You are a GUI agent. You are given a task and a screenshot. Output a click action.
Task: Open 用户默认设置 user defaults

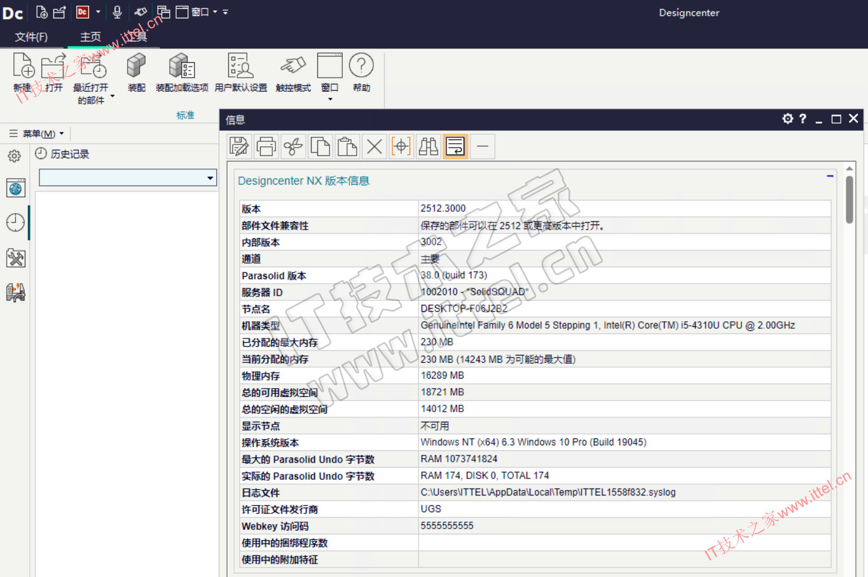240,73
